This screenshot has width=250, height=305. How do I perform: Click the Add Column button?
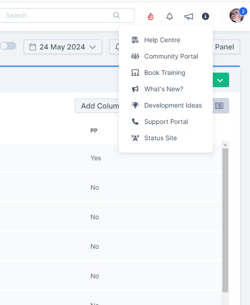[x=97, y=106]
